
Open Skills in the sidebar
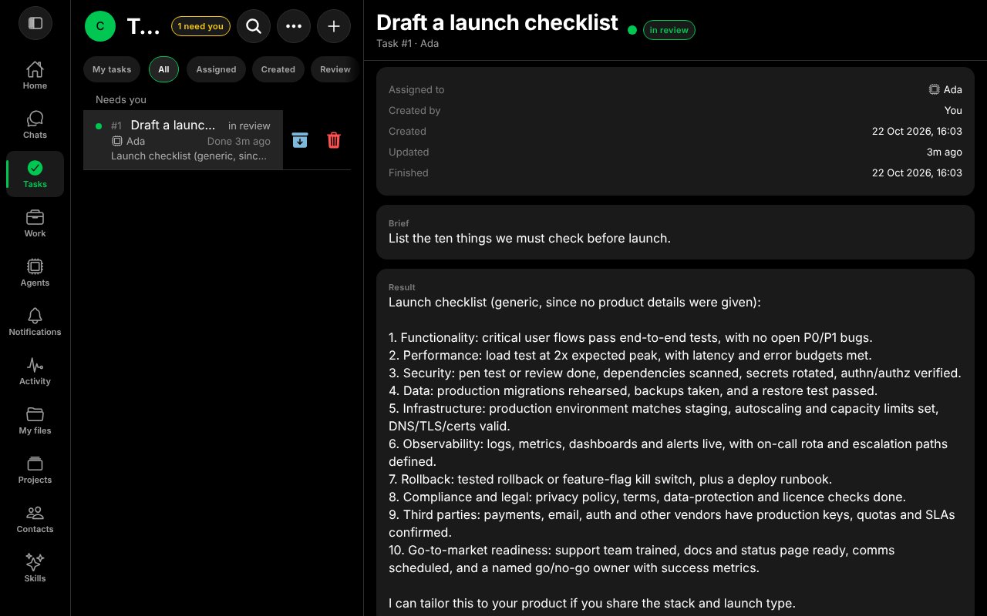pyautogui.click(x=35, y=568)
